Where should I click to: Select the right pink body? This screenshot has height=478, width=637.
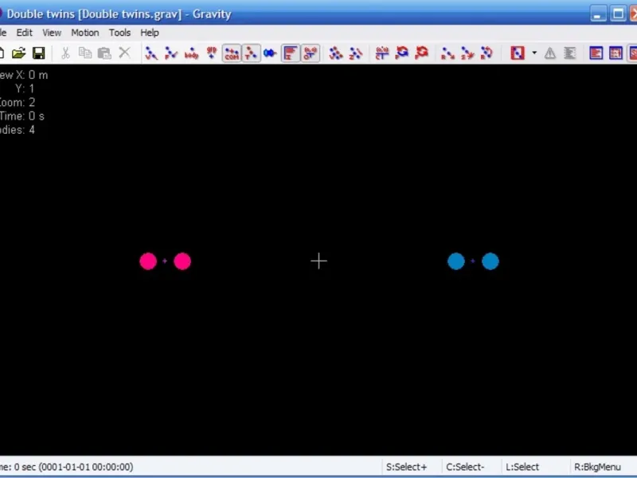(182, 261)
